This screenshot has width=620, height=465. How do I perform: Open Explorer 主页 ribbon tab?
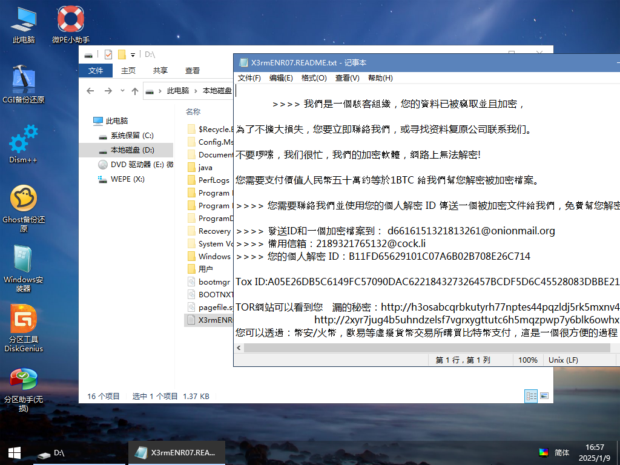[128, 70]
